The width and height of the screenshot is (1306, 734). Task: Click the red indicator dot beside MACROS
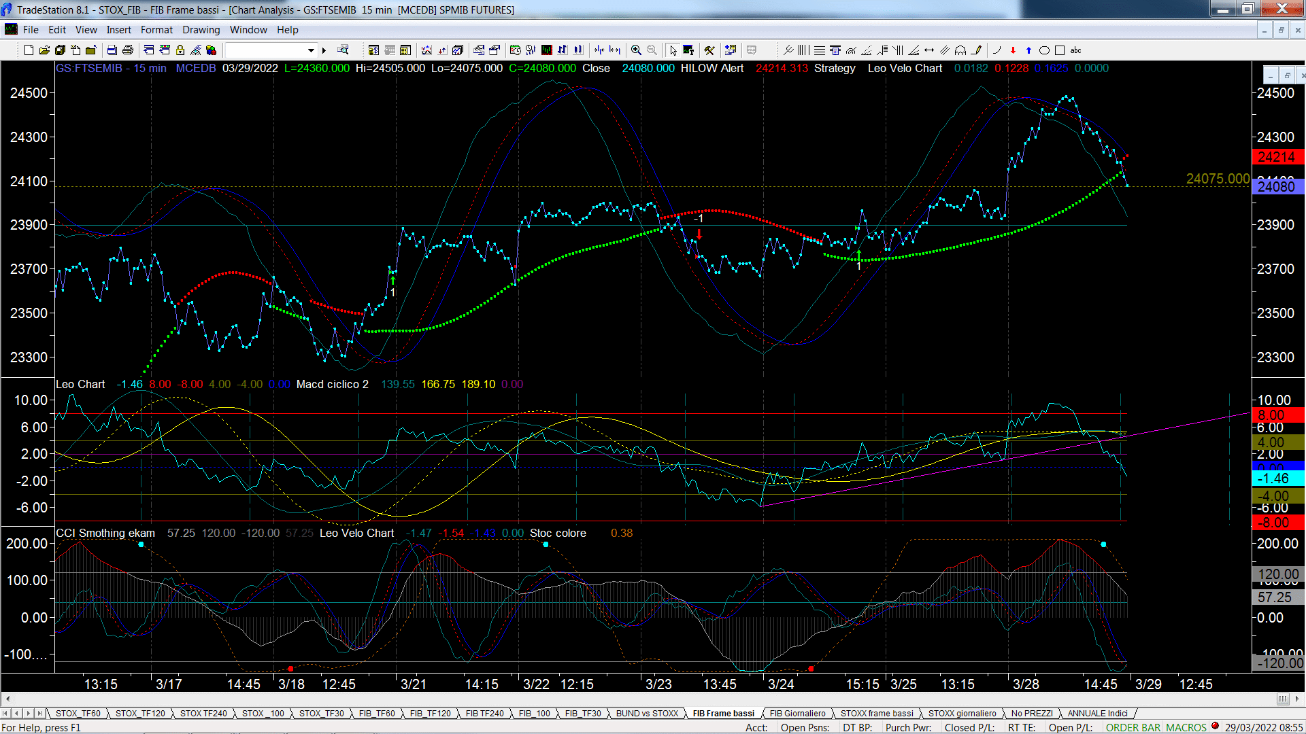pyautogui.click(x=1215, y=726)
